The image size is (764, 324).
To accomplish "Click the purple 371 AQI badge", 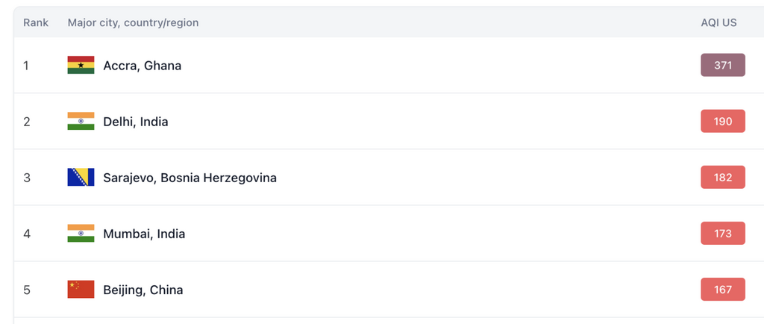I will click(722, 65).
